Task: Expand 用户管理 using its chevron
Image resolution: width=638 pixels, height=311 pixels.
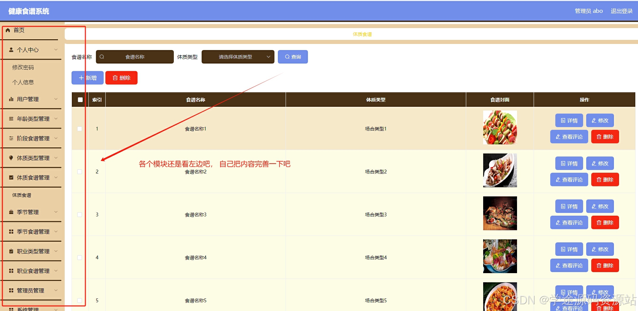Action: point(56,99)
